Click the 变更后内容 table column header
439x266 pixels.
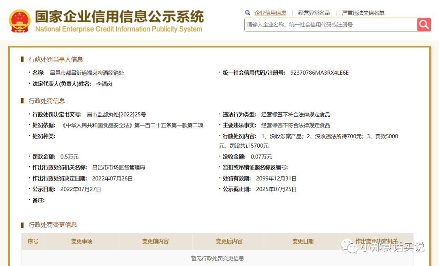tap(229, 241)
